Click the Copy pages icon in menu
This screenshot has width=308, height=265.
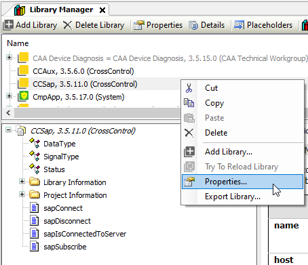189,103
